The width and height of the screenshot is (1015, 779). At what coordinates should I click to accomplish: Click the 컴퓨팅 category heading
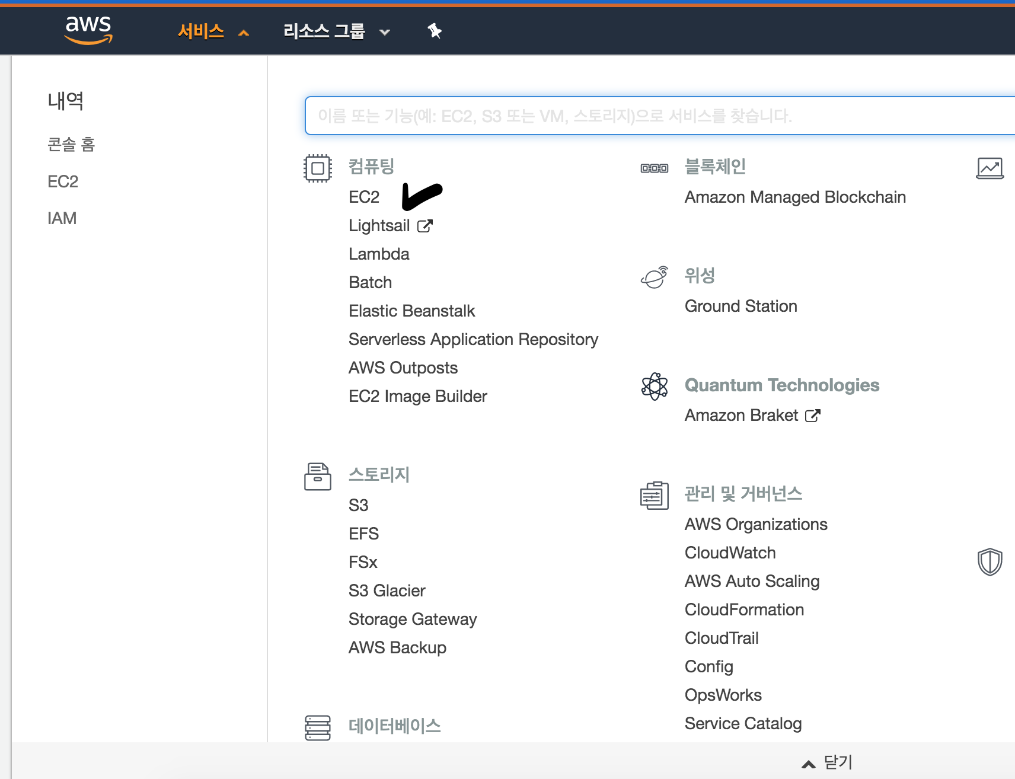pyautogui.click(x=372, y=167)
